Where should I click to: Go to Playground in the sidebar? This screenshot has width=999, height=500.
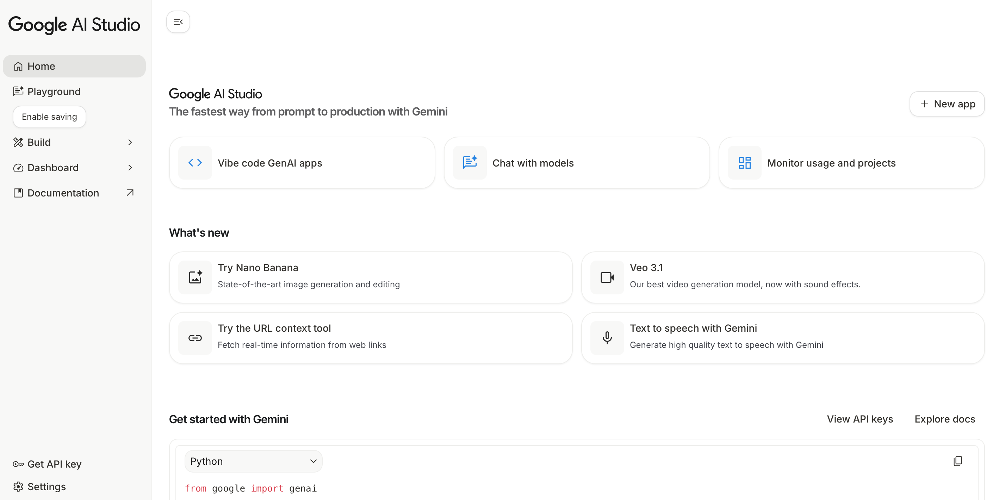(x=54, y=92)
